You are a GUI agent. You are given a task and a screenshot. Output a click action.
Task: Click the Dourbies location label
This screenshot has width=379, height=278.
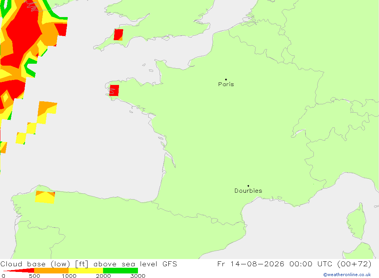(248, 191)
